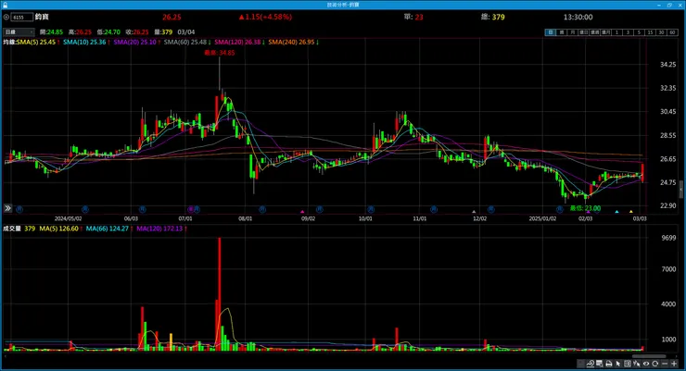Select the 日 (daily) period tab
The height and width of the screenshot is (371, 686).
tap(550, 32)
